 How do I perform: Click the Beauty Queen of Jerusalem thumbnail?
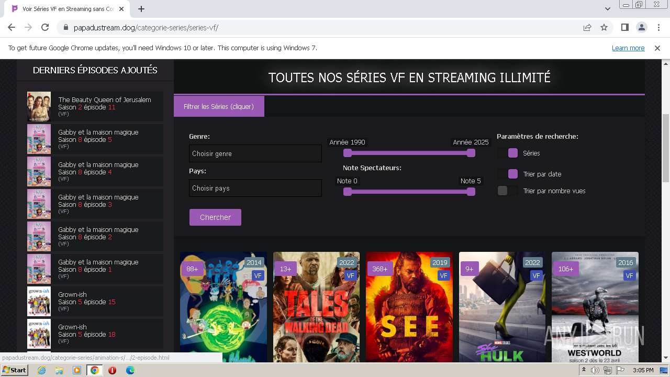point(39,107)
